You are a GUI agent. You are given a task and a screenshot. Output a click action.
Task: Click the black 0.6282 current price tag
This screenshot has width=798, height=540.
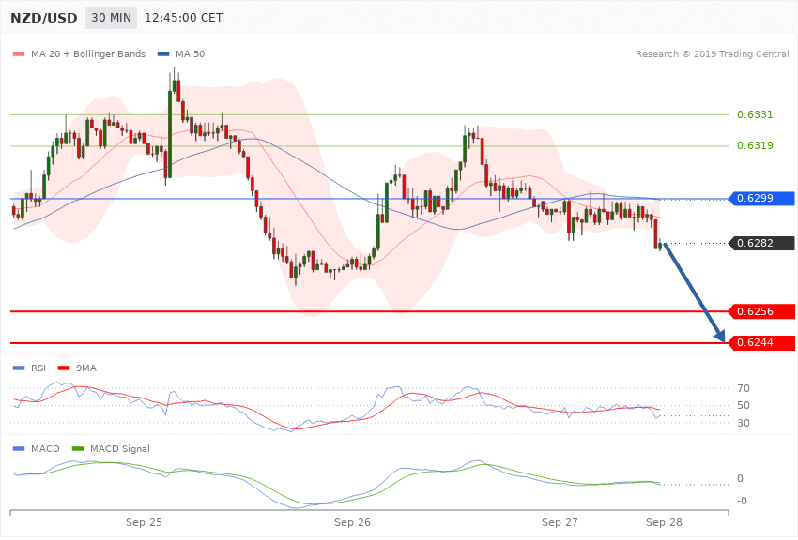(x=761, y=244)
